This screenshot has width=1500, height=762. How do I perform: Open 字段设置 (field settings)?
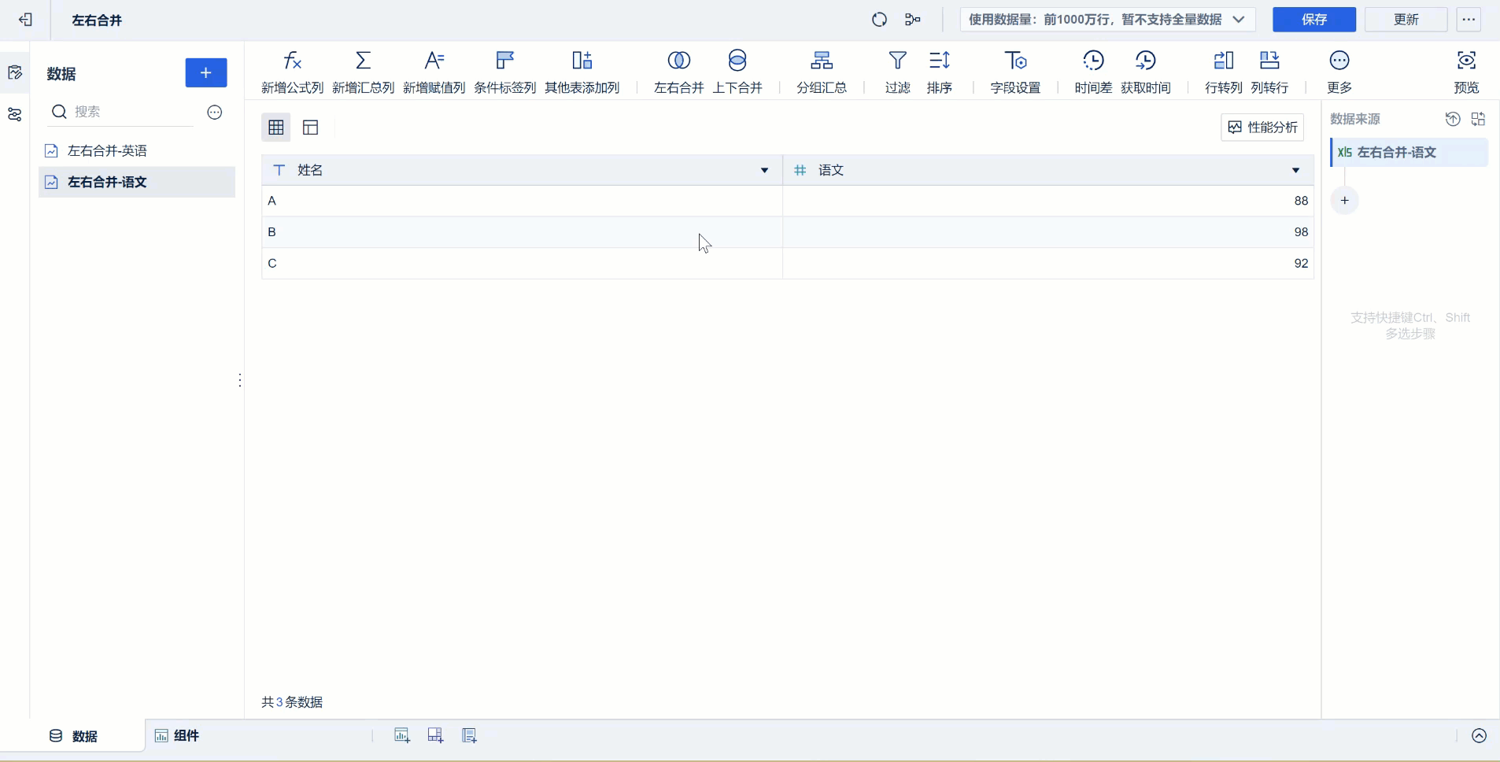pos(1016,71)
